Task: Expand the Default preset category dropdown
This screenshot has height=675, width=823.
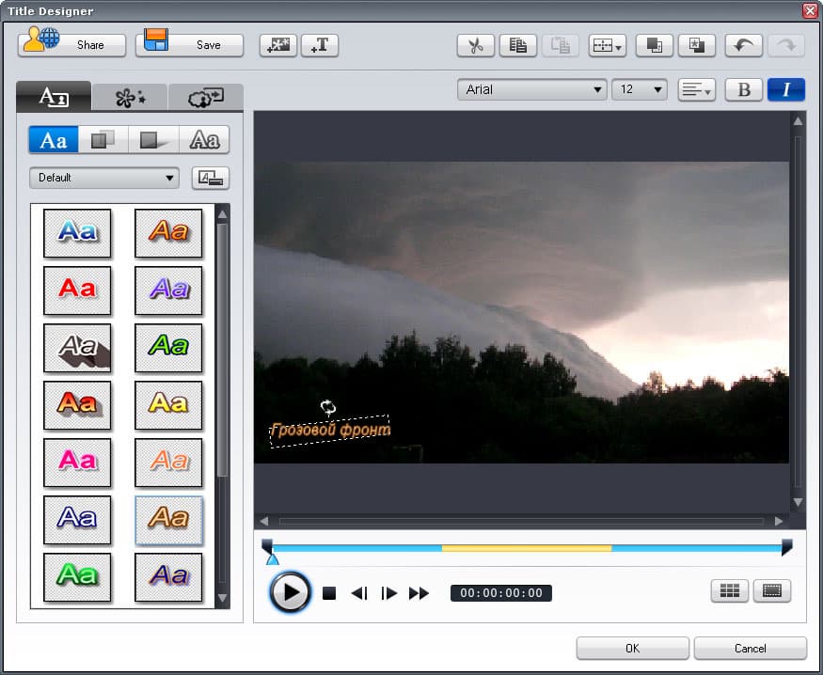Action: coord(103,178)
